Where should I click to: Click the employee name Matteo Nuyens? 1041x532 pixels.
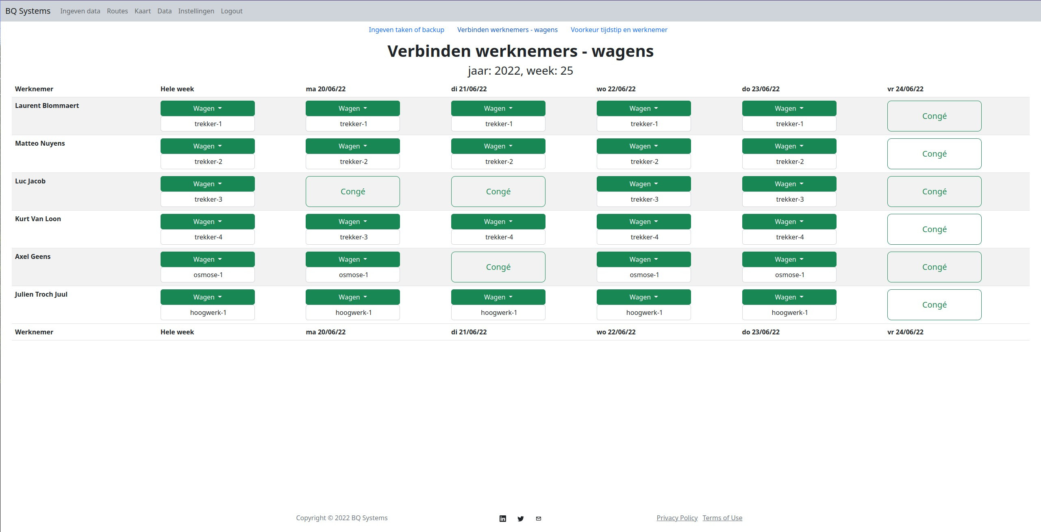pos(40,143)
